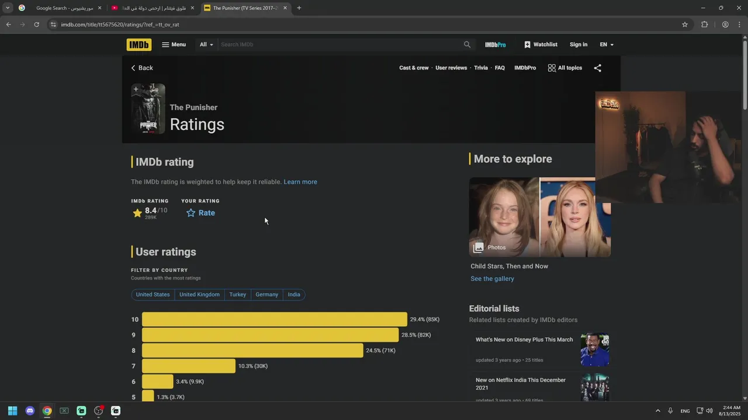Viewport: 748px width, 420px height.
Task: Open the volume speaker tray icon
Action: coord(709,411)
